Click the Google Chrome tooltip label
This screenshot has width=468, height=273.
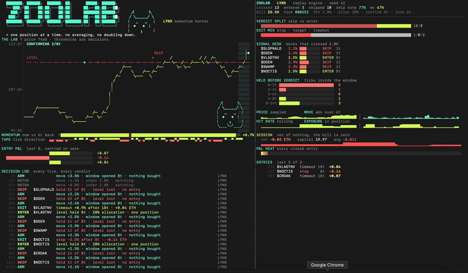pyautogui.click(x=327, y=265)
